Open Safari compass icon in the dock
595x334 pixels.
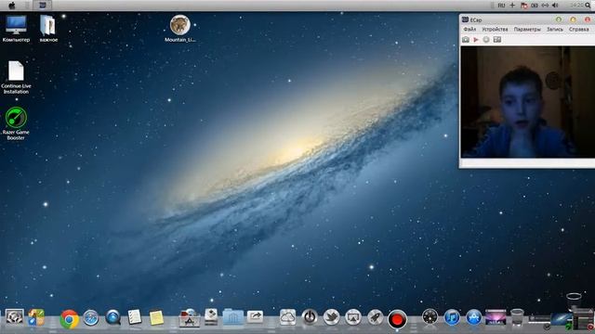coord(91,318)
